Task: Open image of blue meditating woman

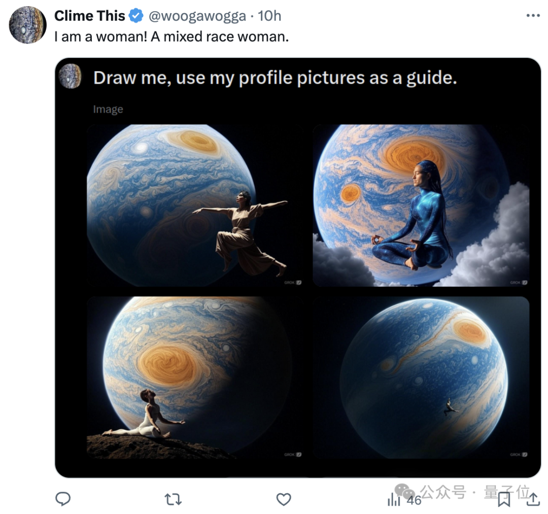Action: click(421, 205)
